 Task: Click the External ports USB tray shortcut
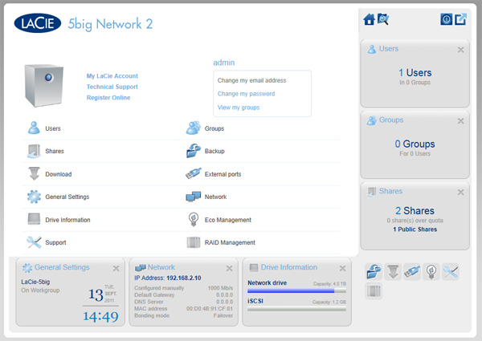click(x=412, y=272)
